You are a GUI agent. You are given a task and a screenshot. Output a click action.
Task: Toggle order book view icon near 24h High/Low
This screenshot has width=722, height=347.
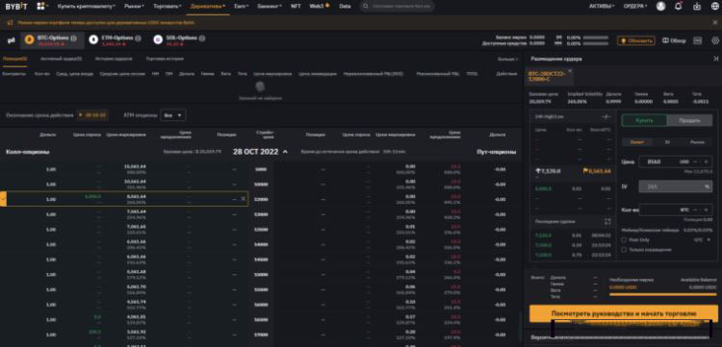coord(606,116)
